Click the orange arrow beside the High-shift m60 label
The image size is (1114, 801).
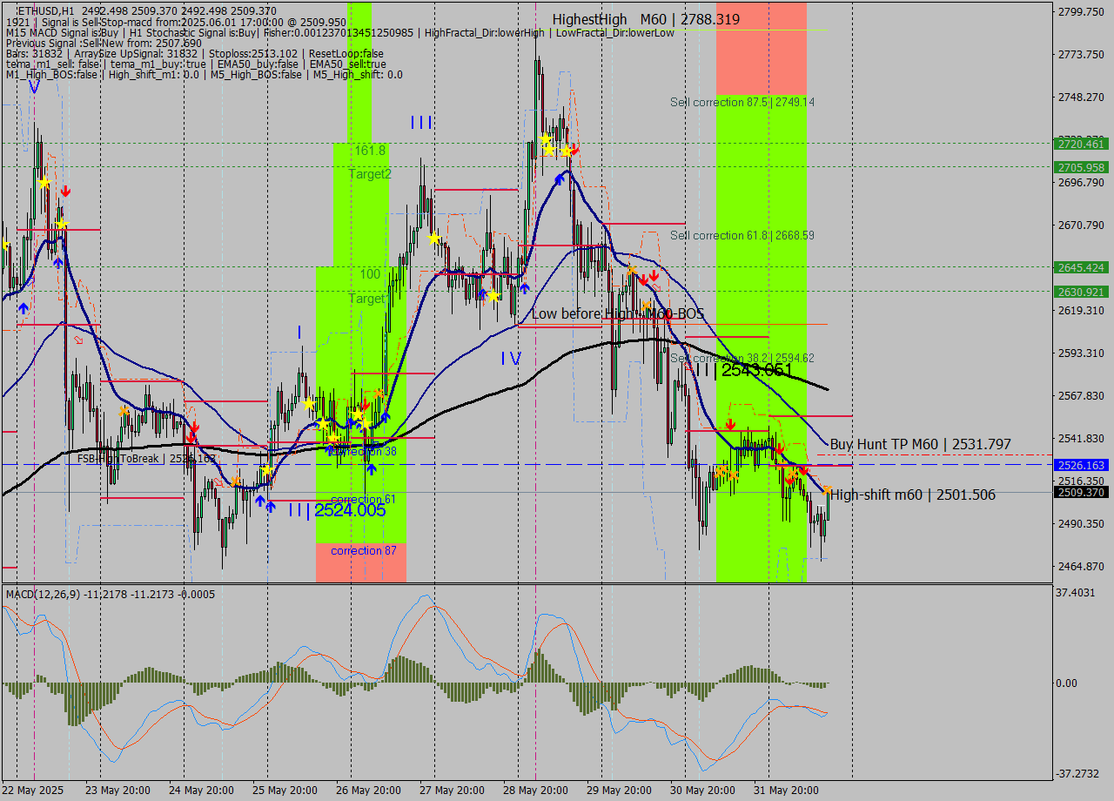826,491
